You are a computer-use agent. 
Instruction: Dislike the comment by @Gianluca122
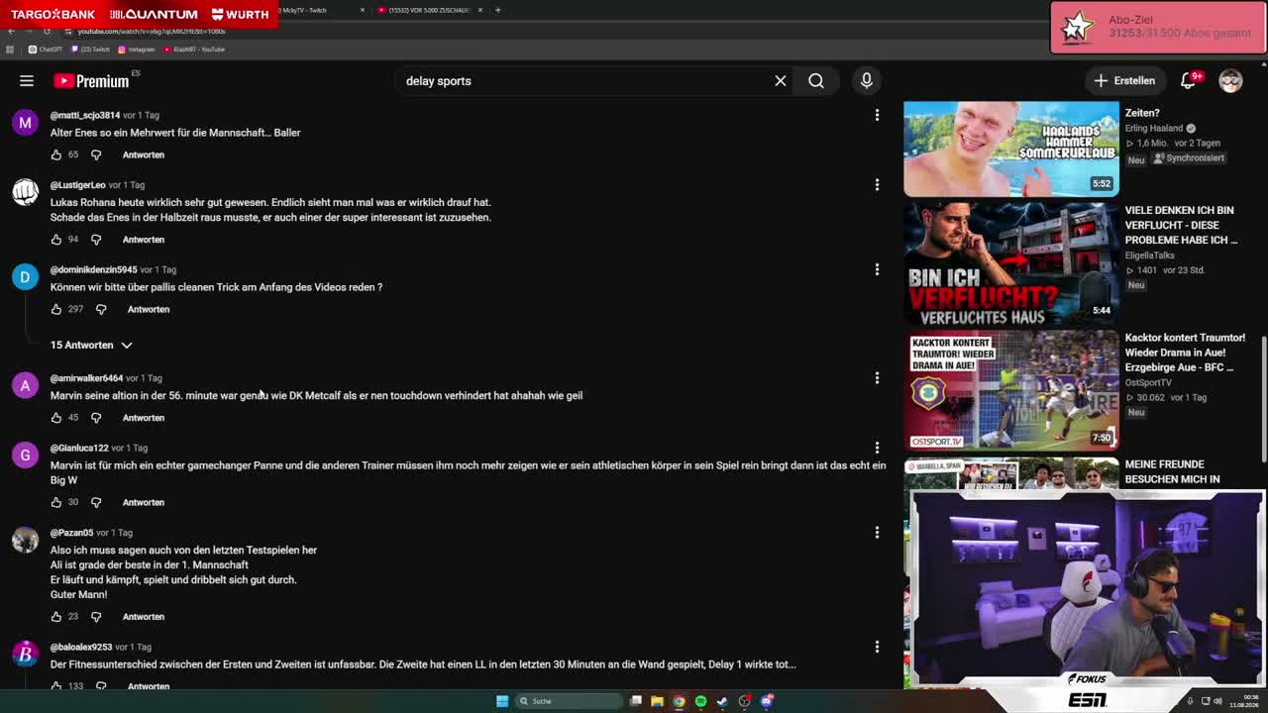coord(96,502)
